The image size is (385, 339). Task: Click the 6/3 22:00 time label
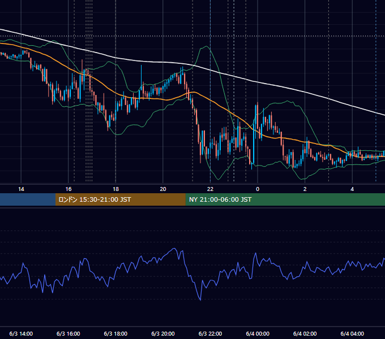pos(210,333)
